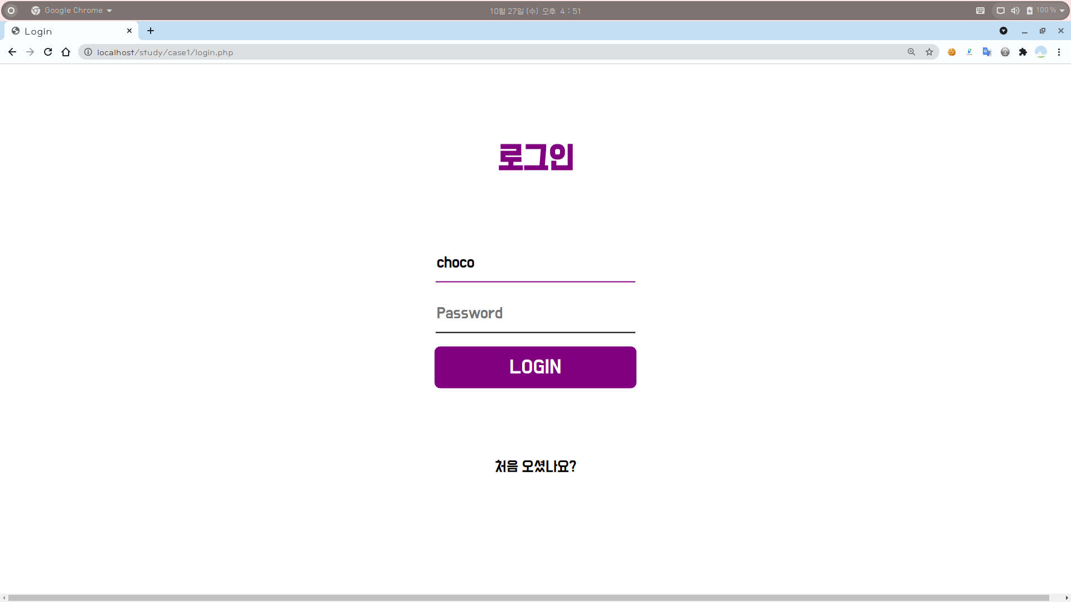Click the back navigation arrow
1071x602 pixels.
point(12,52)
